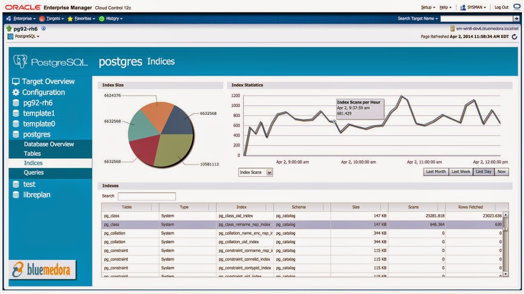The image size is (524, 294).
Task: Open Target Overview in sidebar
Action: coord(48,81)
